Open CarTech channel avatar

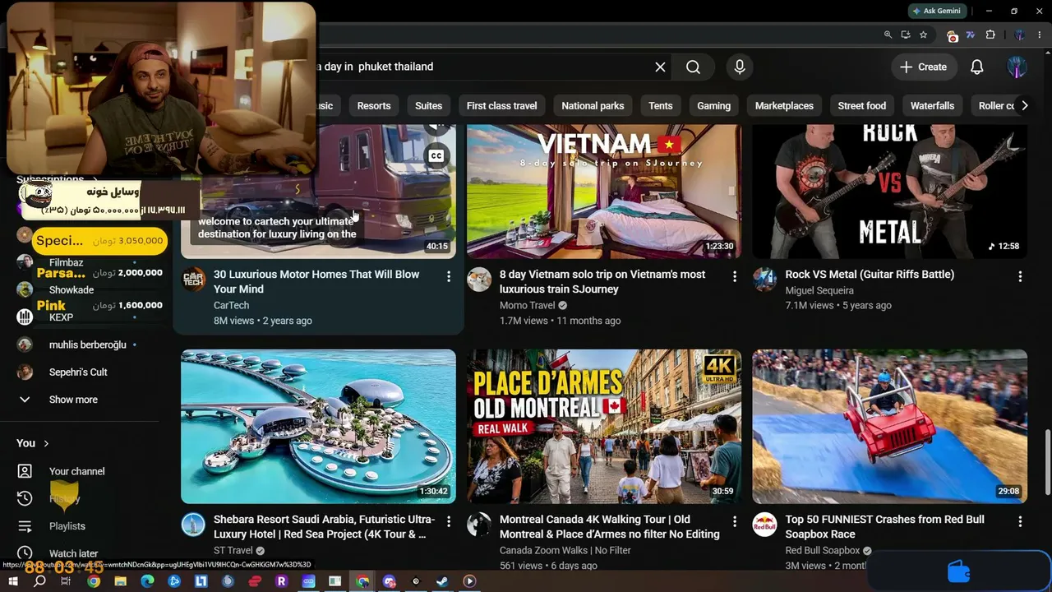click(x=193, y=280)
